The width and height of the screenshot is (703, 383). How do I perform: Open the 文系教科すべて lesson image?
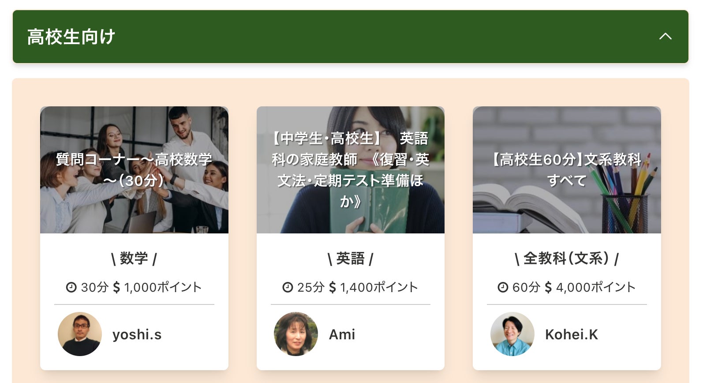pyautogui.click(x=567, y=169)
